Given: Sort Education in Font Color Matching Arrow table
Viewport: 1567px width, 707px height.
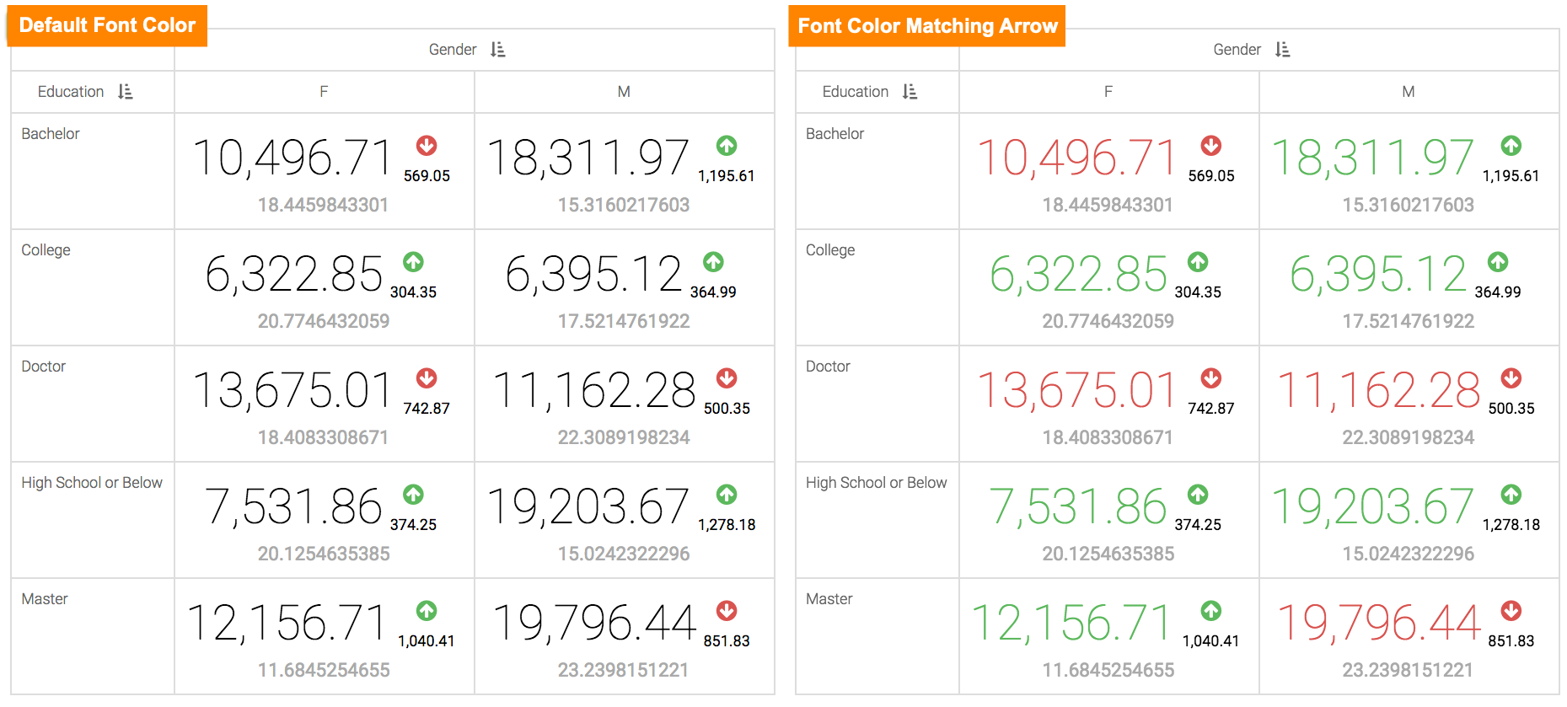Looking at the screenshot, I should (x=910, y=92).
